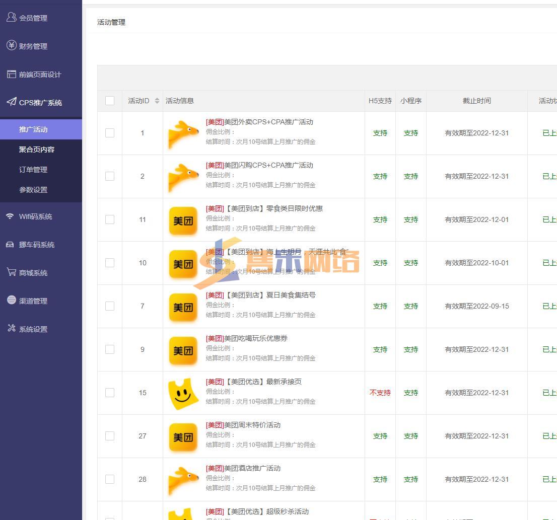Click 有效期至2022-09-15 deadline cell
557x520 pixels.
477,307
